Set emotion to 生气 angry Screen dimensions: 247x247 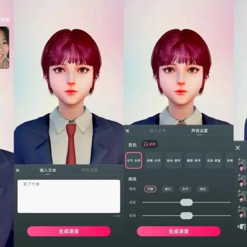pyautogui.click(x=185, y=189)
